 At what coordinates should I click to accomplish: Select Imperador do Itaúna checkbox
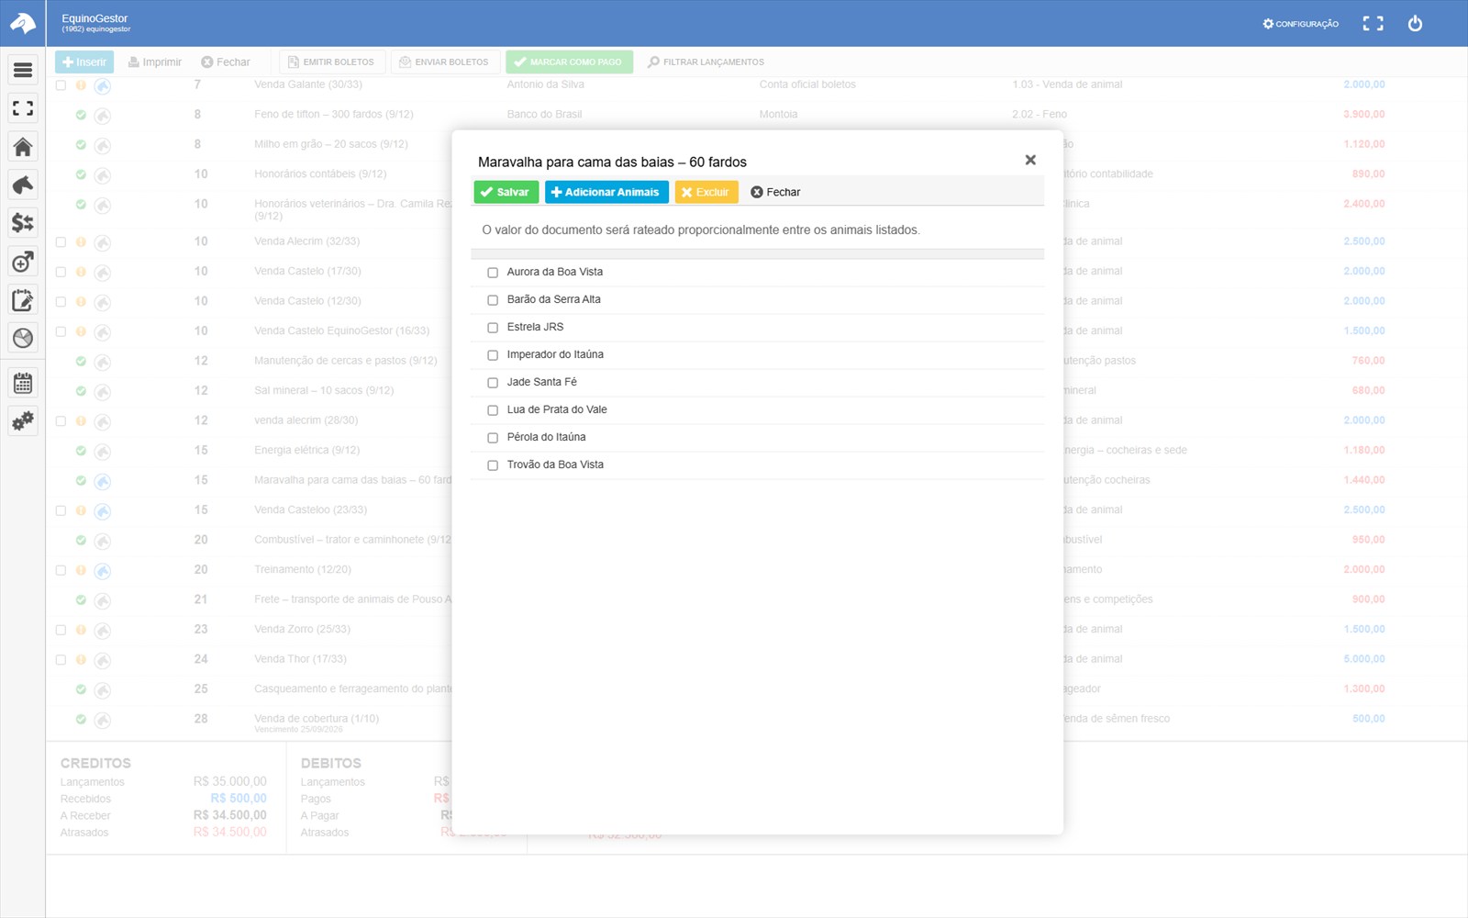[x=493, y=355]
